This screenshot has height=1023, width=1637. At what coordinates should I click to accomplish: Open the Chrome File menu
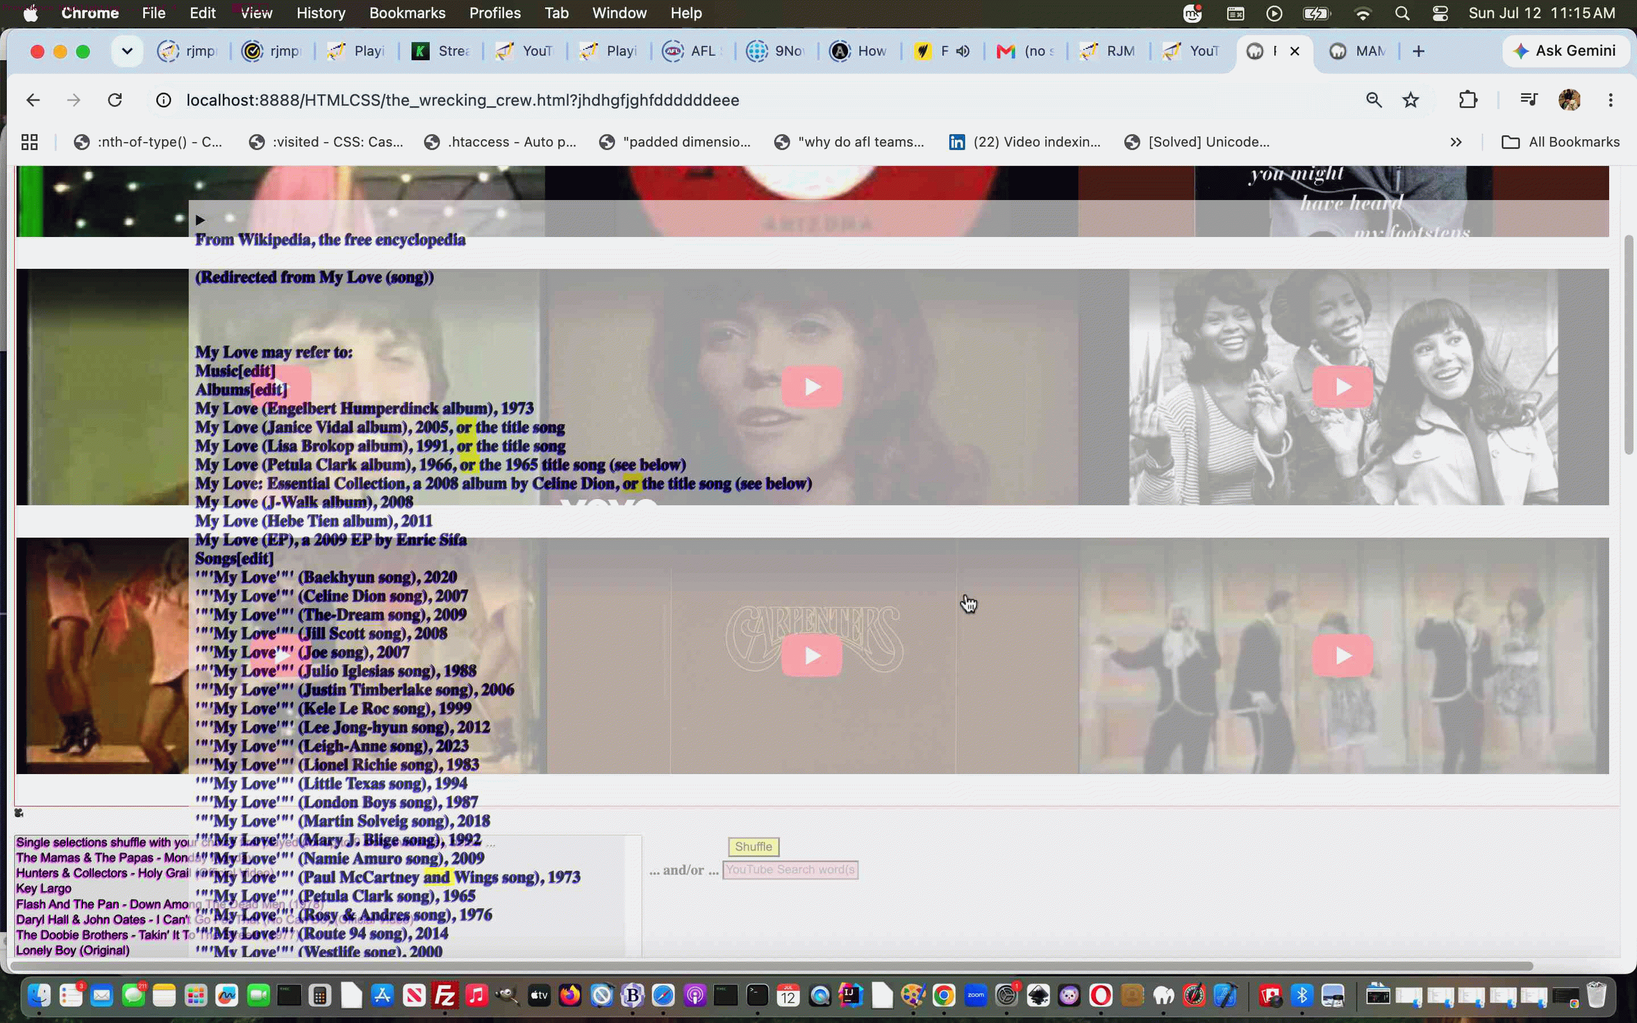(x=153, y=13)
